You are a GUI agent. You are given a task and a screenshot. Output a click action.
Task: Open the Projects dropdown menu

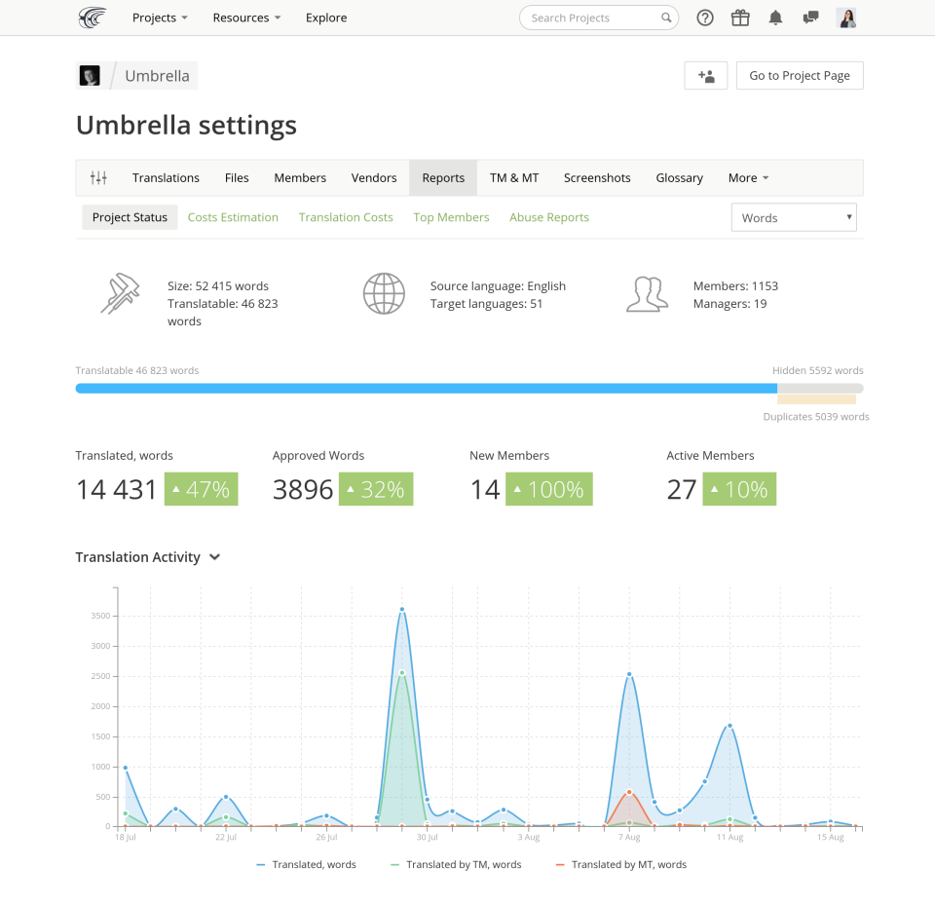(x=160, y=18)
